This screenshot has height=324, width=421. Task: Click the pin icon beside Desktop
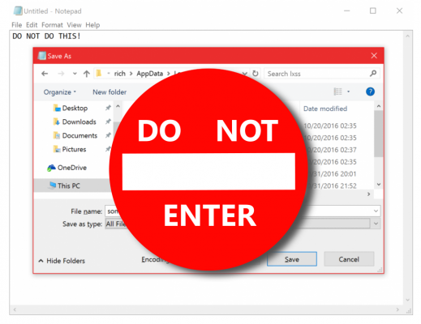coord(108,108)
